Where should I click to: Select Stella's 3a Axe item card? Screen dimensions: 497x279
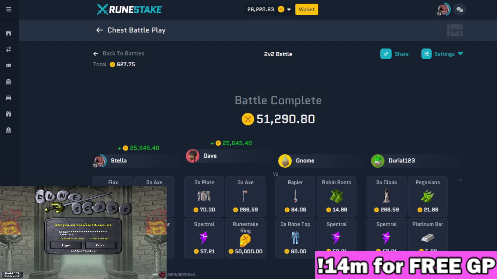[x=154, y=181]
